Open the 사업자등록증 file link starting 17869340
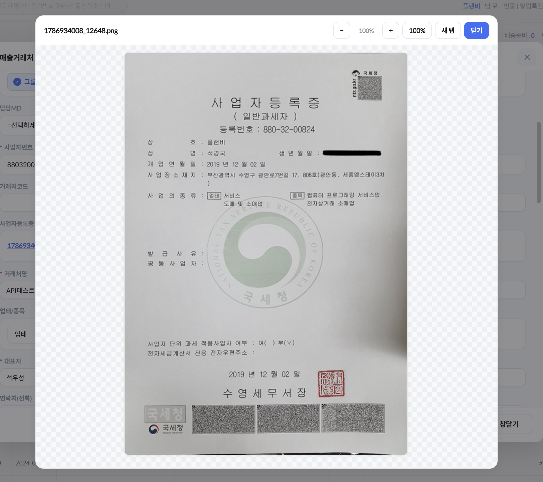The image size is (543, 482). tap(21, 246)
